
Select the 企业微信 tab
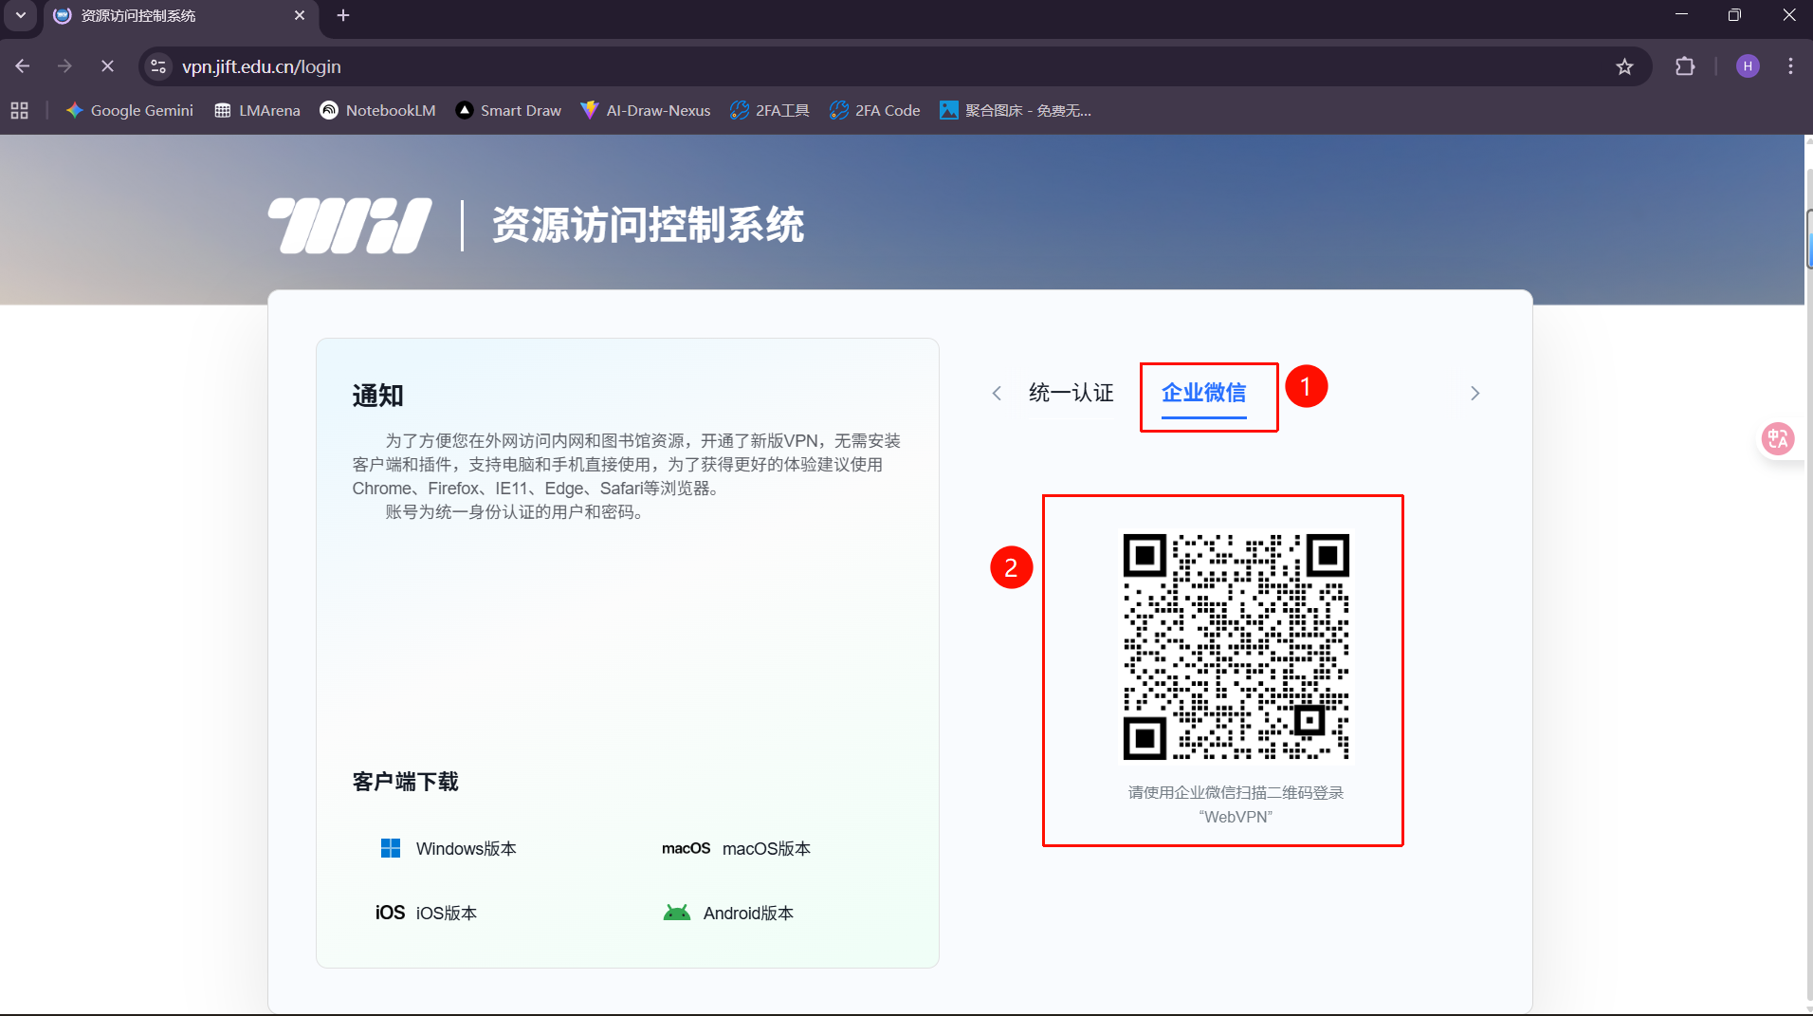point(1204,393)
